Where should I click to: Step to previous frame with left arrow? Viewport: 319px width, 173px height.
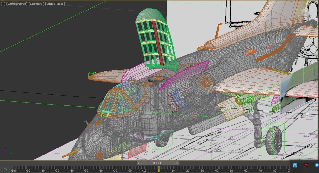pyautogui.click(x=139, y=163)
